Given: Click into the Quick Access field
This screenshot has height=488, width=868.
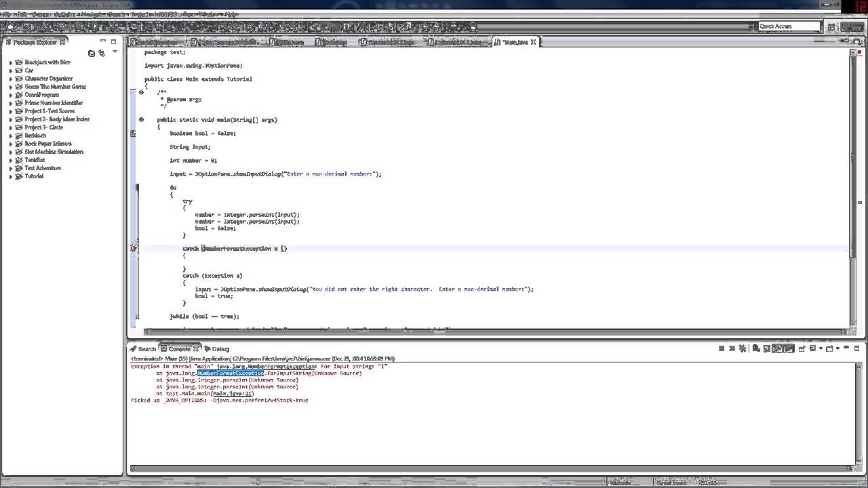Looking at the screenshot, I should pos(789,26).
